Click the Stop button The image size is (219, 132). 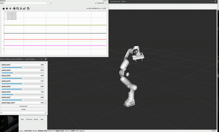pos(42,119)
